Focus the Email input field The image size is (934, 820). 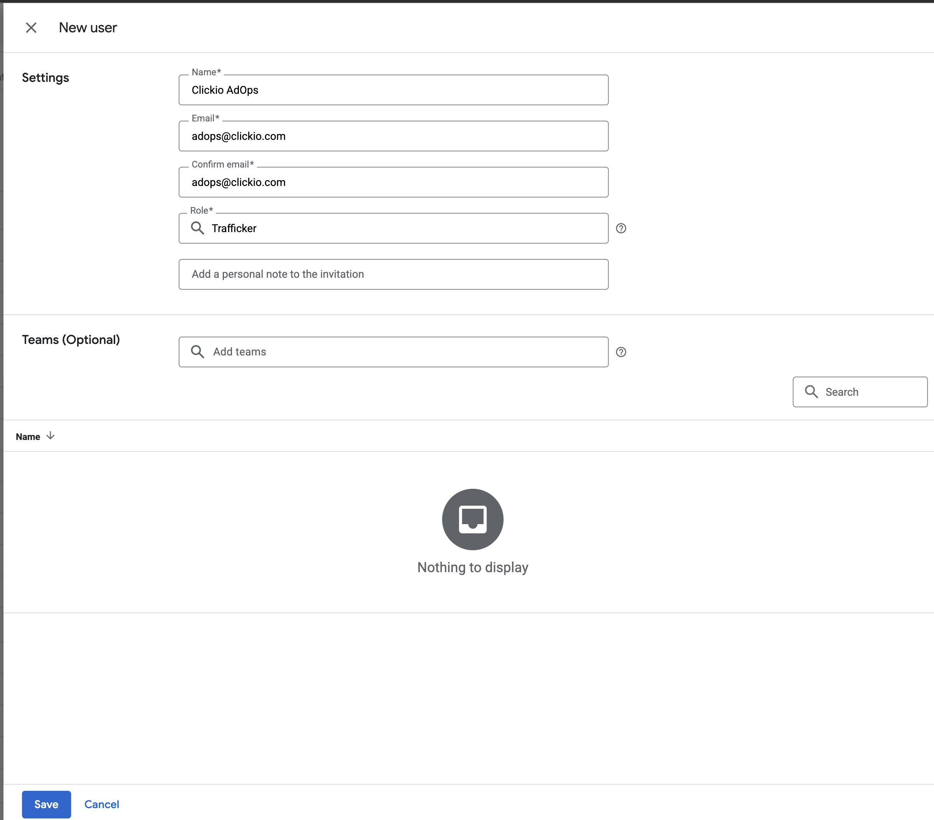(393, 136)
